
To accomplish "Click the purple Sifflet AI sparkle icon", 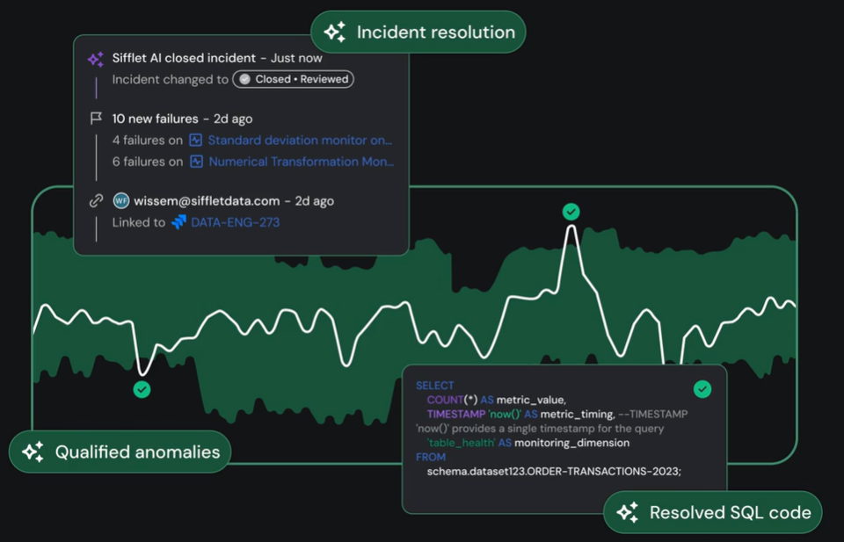I will pos(96,59).
